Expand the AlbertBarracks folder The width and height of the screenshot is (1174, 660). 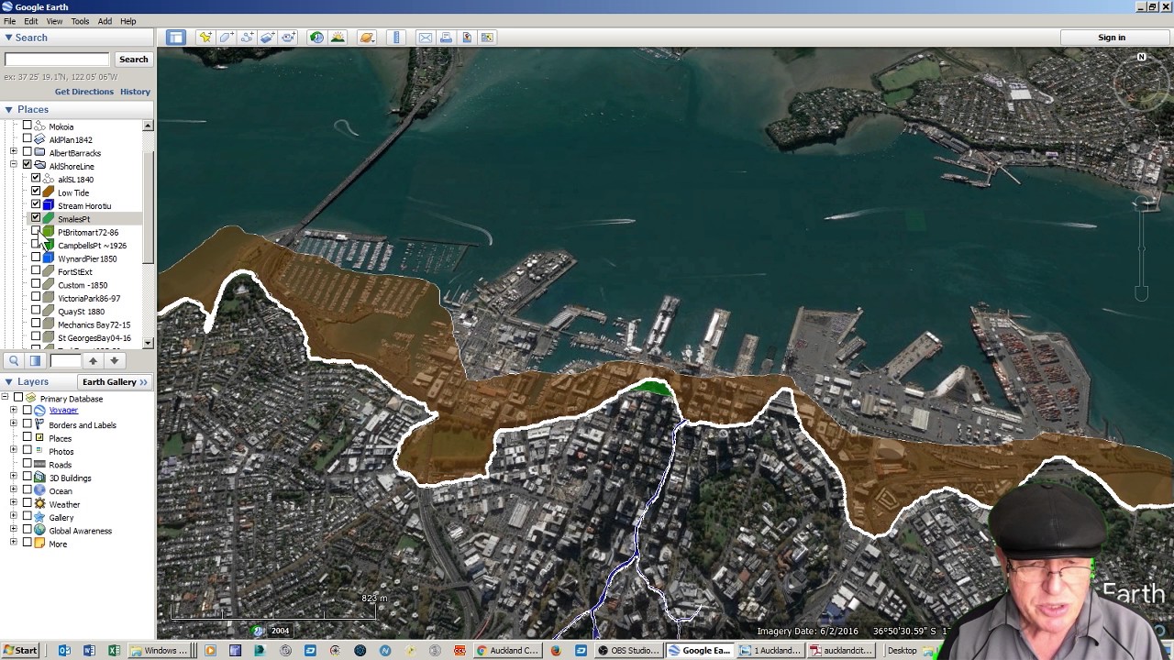click(x=14, y=152)
